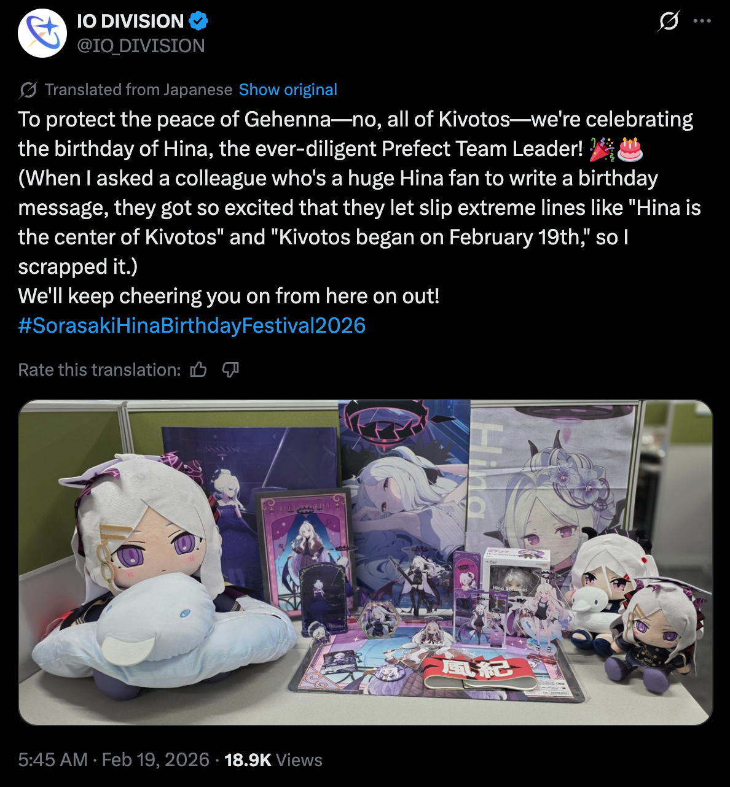730x787 pixels.
Task: Click the 18.9K Views count
Action: (273, 760)
